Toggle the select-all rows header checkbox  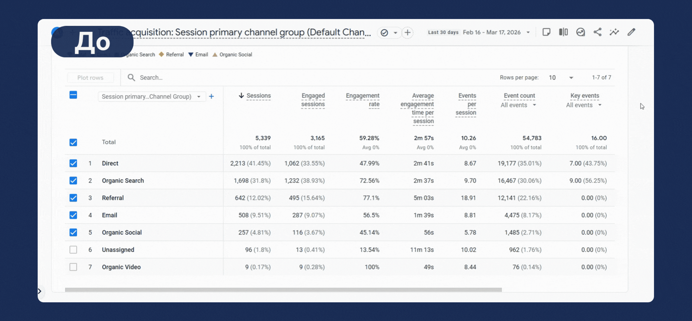(x=73, y=95)
